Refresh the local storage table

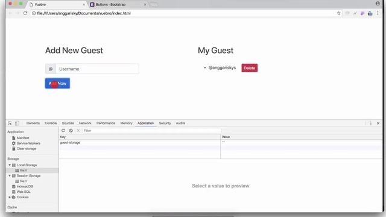coord(63,131)
